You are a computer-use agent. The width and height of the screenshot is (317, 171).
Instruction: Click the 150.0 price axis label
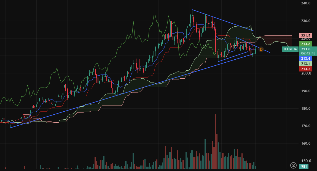click(x=305, y=161)
